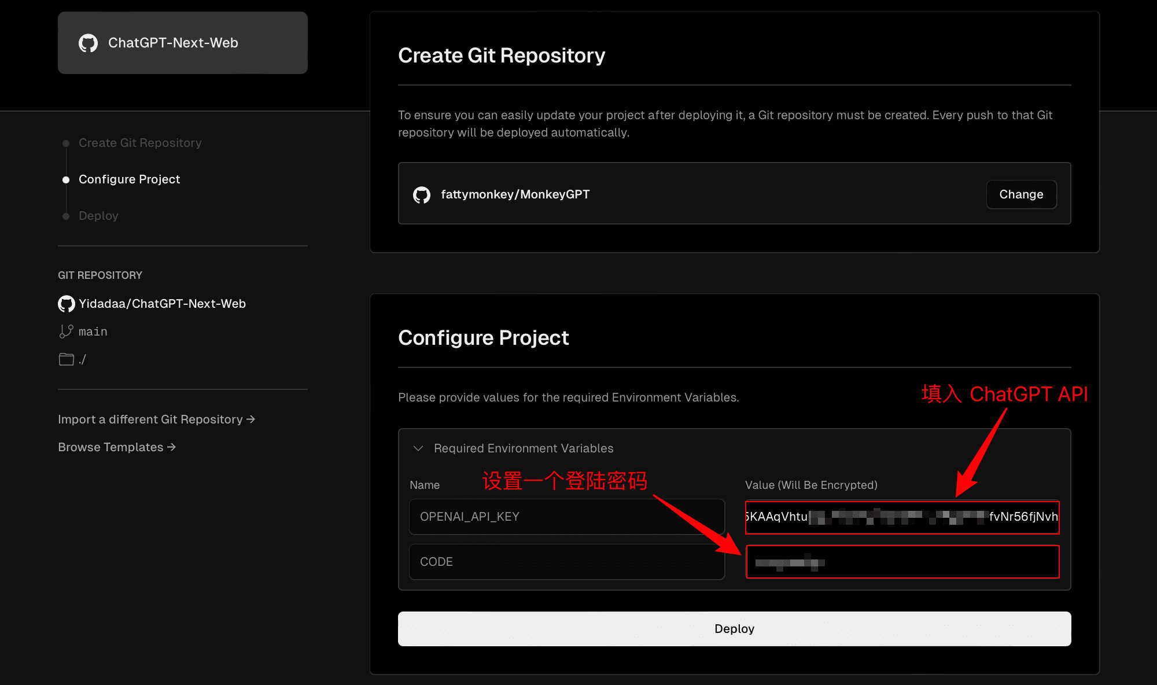Click the ./ root directory text

[x=83, y=359]
